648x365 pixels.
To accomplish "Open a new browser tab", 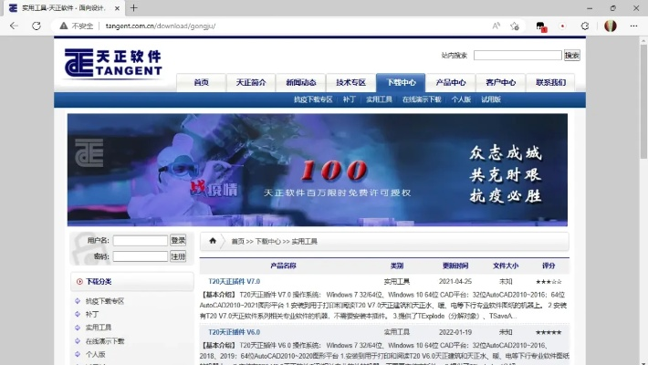I will (x=134, y=8).
